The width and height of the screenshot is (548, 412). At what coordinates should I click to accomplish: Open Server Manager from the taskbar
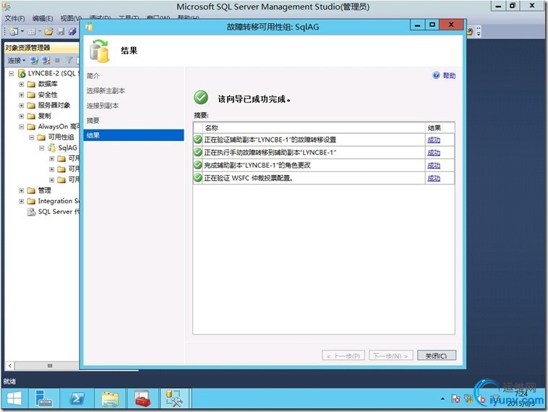tap(43, 398)
